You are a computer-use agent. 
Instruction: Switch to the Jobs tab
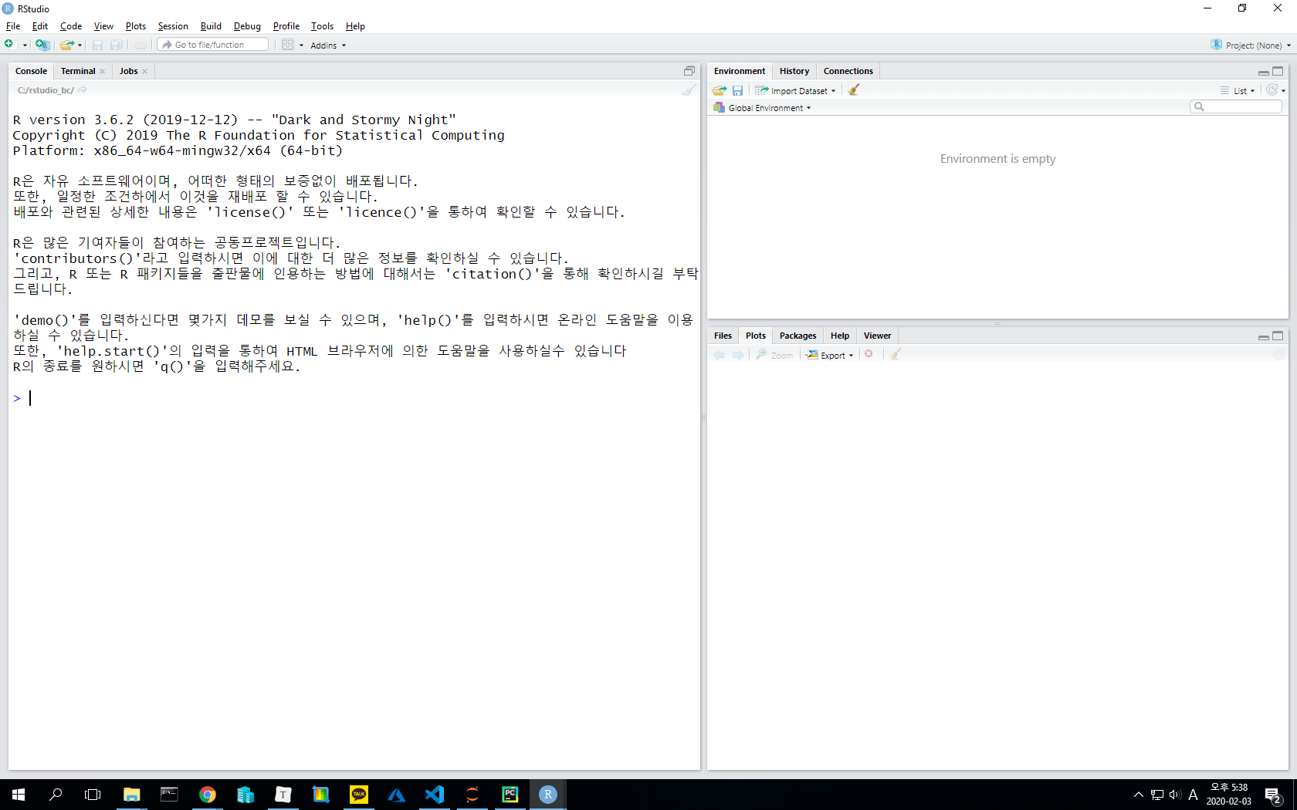pos(129,71)
